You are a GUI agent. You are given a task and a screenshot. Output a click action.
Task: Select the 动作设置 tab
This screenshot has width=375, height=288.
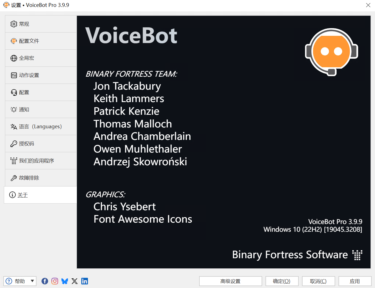pos(41,75)
